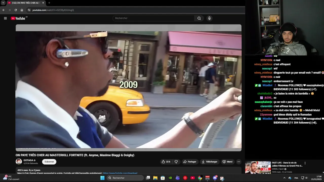The width and height of the screenshot is (324, 182).
Task: Launch Microsoft Store from the taskbar
Action: coord(163,178)
